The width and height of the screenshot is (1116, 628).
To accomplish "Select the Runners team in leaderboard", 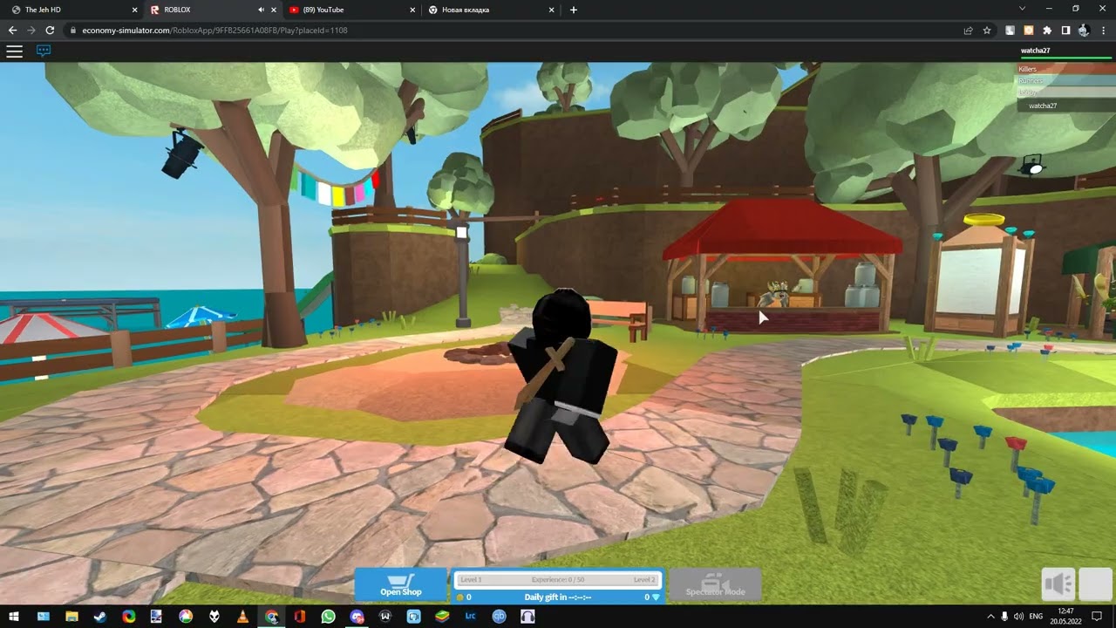I will (x=1065, y=80).
